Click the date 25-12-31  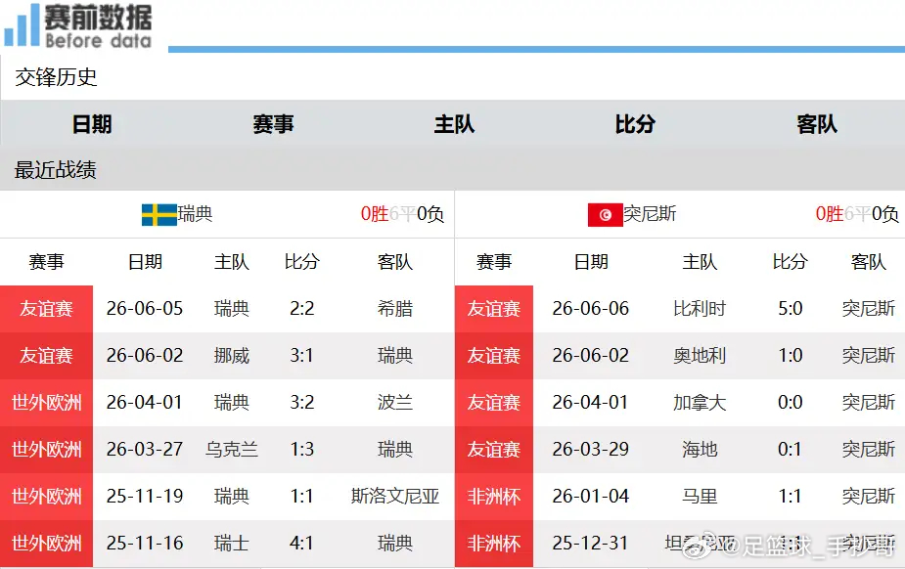point(590,543)
